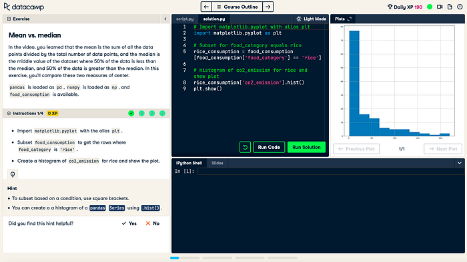
Task: Click the IPython shell input field
Action: (x=331, y=171)
